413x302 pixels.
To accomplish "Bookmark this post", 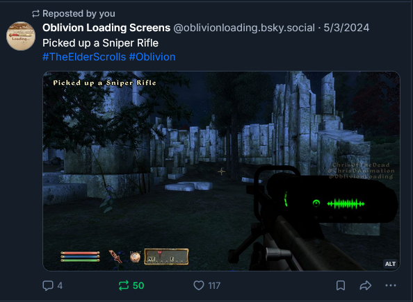I will point(341,285).
